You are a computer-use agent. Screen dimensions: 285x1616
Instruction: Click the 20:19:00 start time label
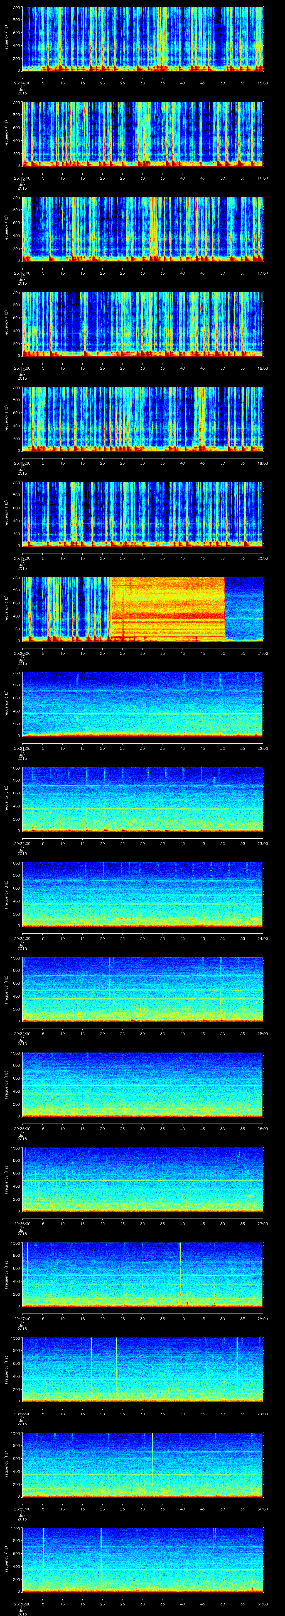pyautogui.click(x=23, y=558)
